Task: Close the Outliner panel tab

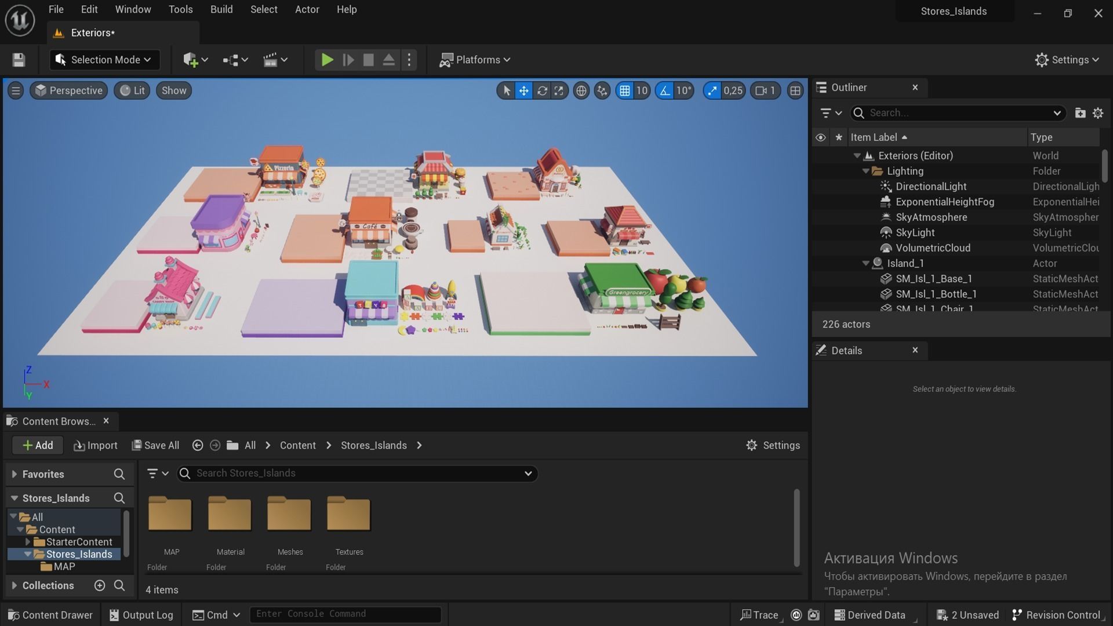Action: click(x=915, y=88)
